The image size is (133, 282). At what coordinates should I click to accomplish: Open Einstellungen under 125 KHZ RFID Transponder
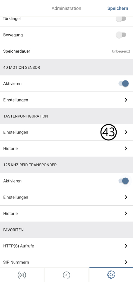point(66,197)
